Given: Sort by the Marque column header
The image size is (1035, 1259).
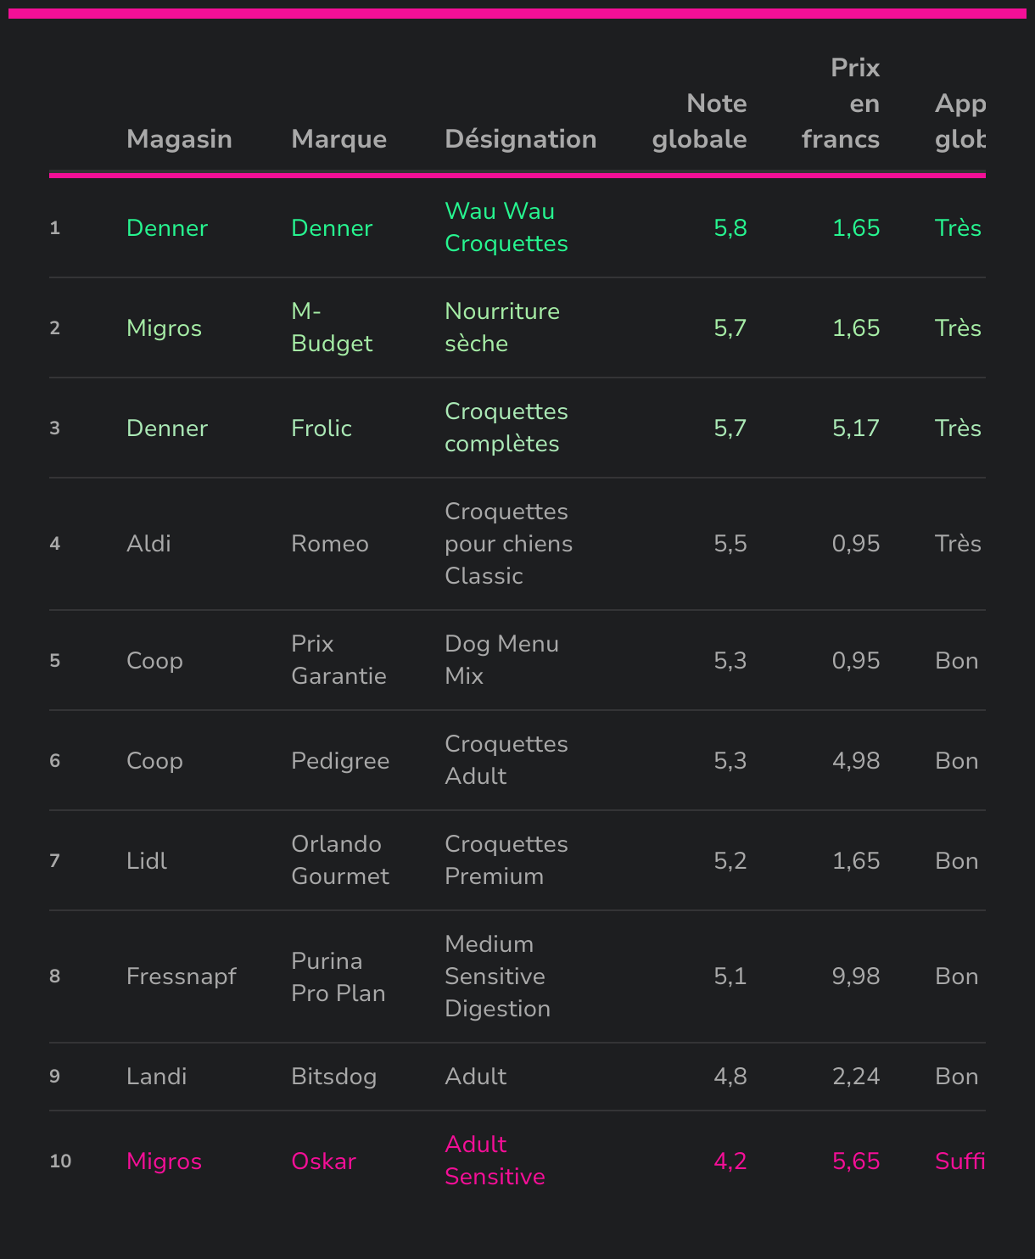Looking at the screenshot, I should 338,139.
